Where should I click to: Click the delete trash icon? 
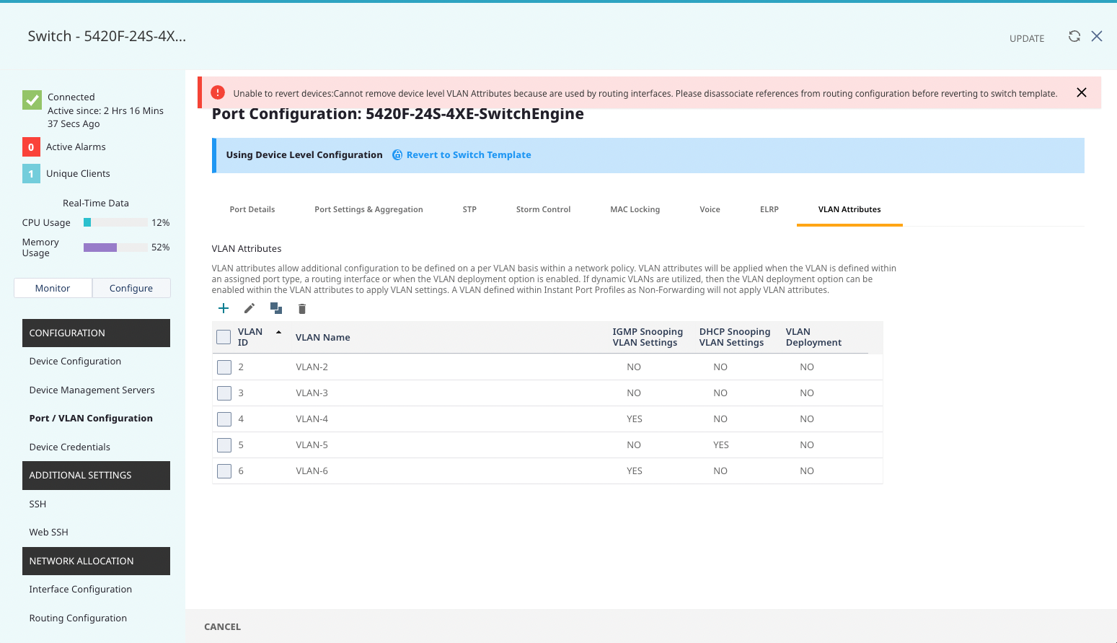pos(302,309)
